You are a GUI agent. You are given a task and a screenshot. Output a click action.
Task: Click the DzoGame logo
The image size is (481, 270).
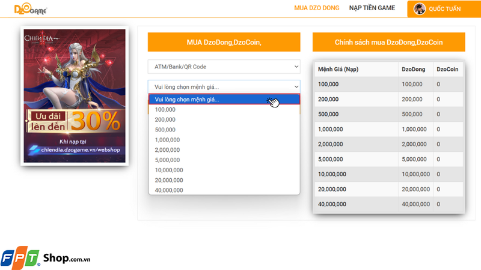coord(31,8)
